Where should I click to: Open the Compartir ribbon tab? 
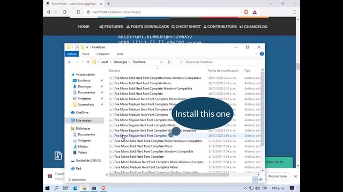coord(103,54)
